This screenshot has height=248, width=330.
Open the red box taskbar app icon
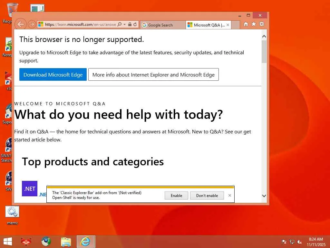click(x=26, y=242)
